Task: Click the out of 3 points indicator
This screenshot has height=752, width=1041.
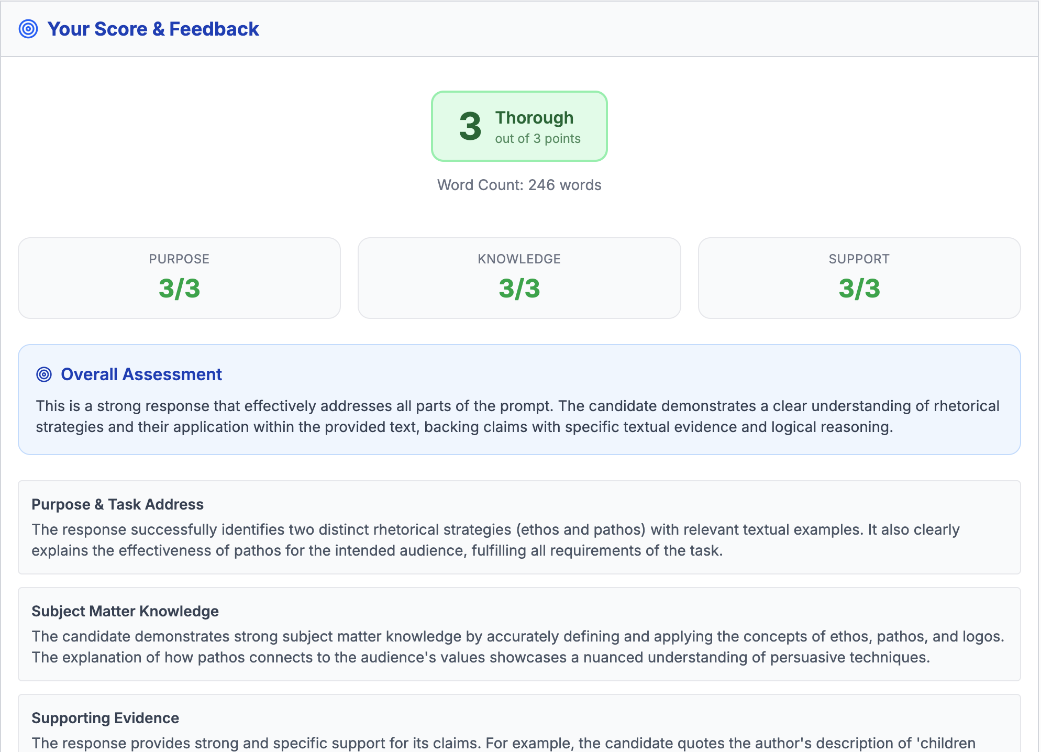Action: (537, 138)
